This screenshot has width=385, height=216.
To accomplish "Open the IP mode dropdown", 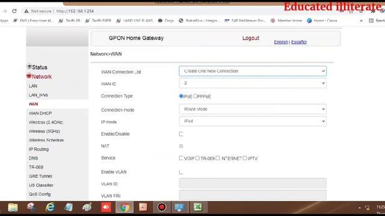I will point(253,121).
